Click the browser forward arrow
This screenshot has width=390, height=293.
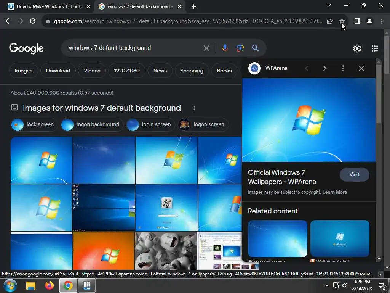21,21
